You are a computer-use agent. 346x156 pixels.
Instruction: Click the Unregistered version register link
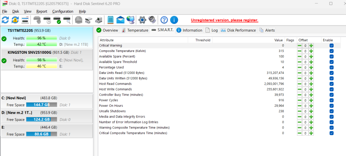[225, 20]
